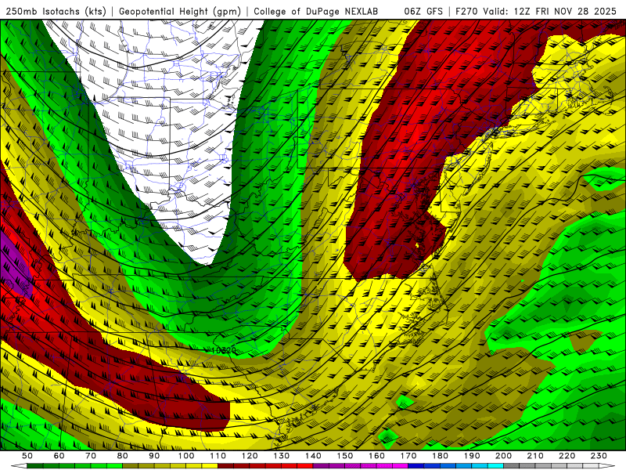Click the '70' legend value

tap(91, 456)
